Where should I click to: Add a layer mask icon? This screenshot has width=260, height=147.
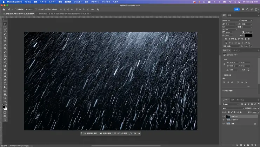(241, 145)
